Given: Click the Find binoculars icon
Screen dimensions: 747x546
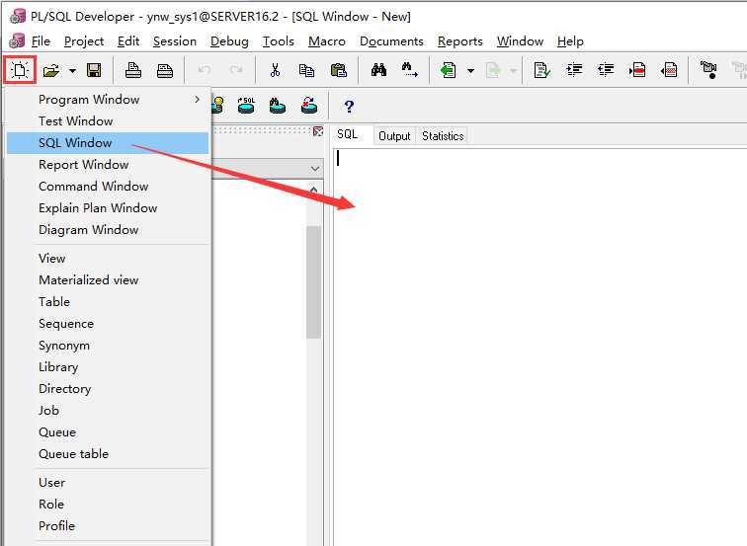Looking at the screenshot, I should (x=378, y=70).
